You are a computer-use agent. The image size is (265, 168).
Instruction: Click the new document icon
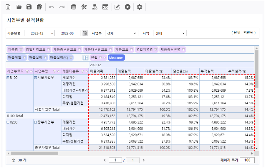coord(8,7)
